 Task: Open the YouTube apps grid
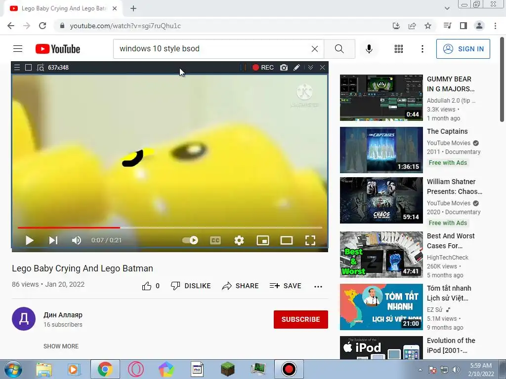pyautogui.click(x=399, y=49)
